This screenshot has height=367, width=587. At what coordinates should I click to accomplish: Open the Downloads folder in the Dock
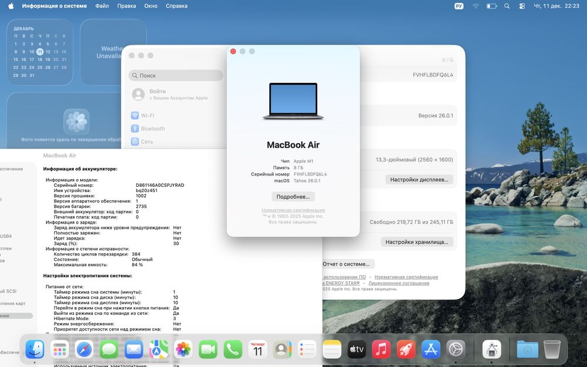(x=528, y=349)
